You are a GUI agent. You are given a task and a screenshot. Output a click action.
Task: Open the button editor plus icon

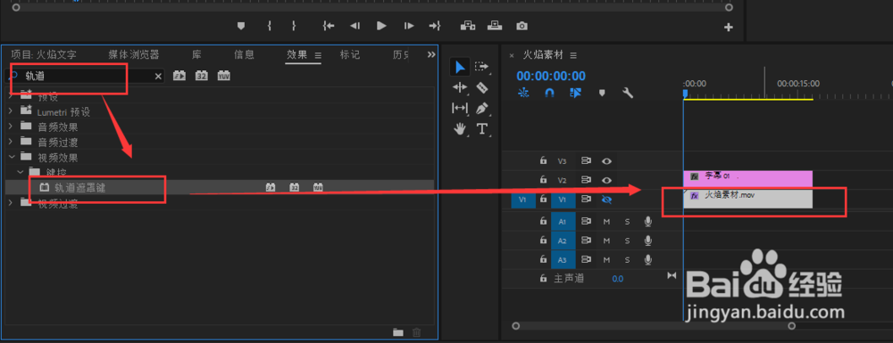click(x=729, y=28)
